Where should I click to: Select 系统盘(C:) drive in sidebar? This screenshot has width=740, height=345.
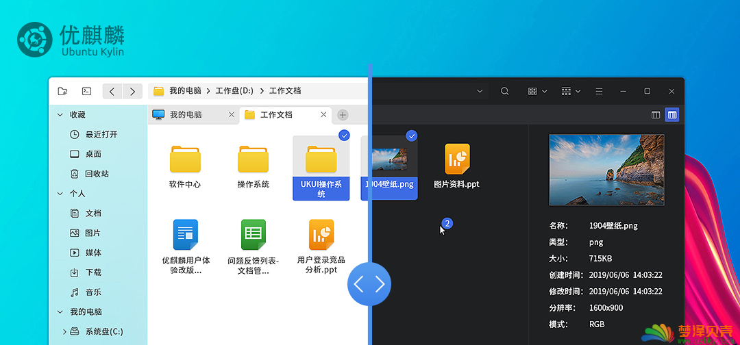(97, 331)
